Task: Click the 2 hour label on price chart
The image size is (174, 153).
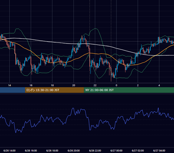Action: 138,85
